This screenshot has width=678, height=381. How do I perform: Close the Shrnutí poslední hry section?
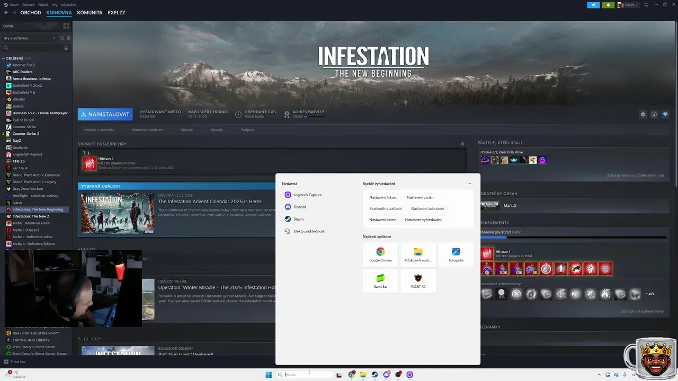462,144
